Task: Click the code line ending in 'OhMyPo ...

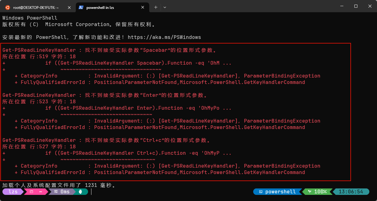Action: (x=117, y=108)
